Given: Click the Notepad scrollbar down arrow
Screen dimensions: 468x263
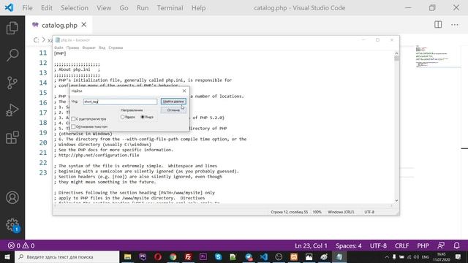Looking at the screenshot, I should pyautogui.click(x=396, y=200).
